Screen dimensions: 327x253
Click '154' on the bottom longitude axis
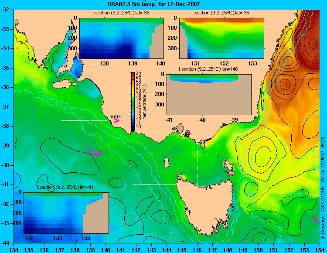(x=320, y=250)
